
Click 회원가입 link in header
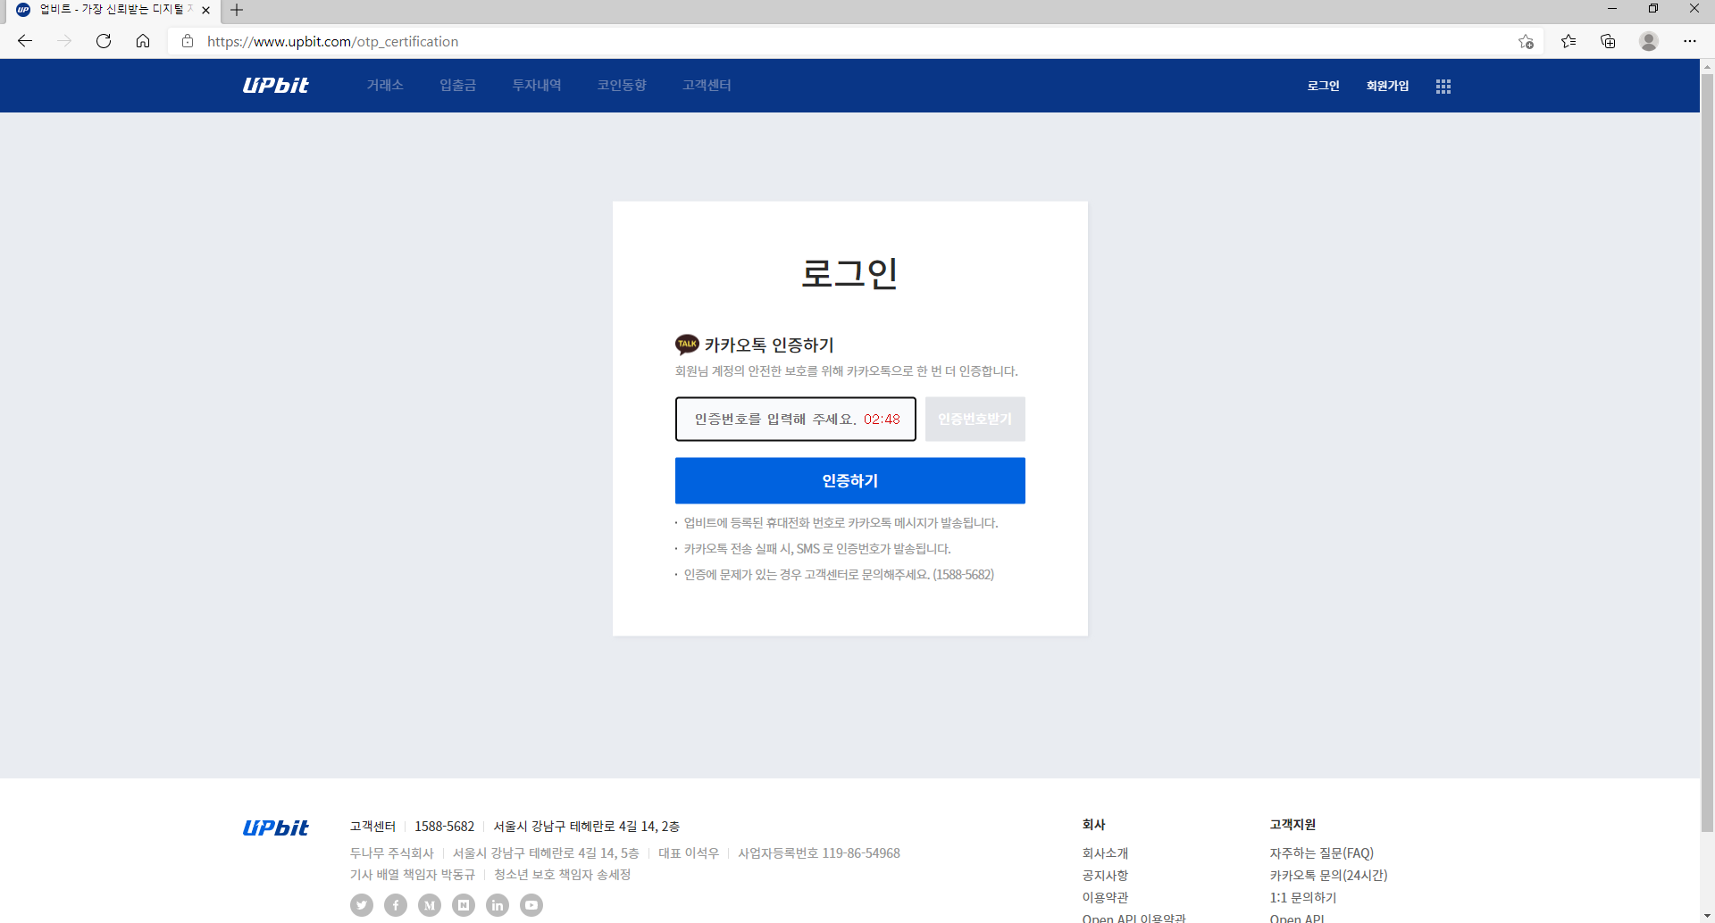[x=1387, y=86]
